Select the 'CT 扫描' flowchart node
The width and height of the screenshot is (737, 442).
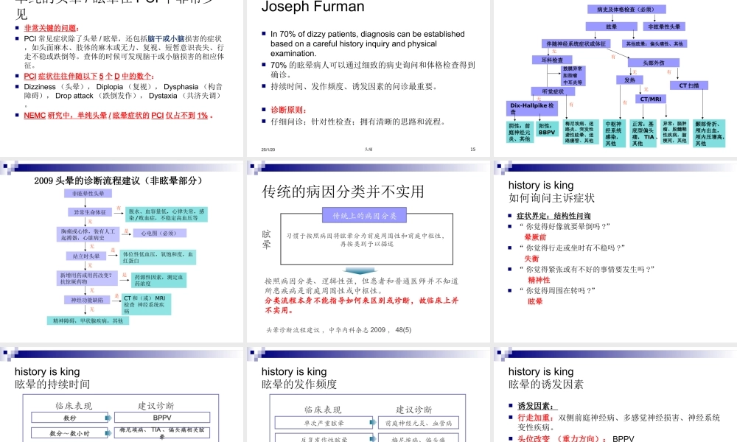tap(689, 85)
